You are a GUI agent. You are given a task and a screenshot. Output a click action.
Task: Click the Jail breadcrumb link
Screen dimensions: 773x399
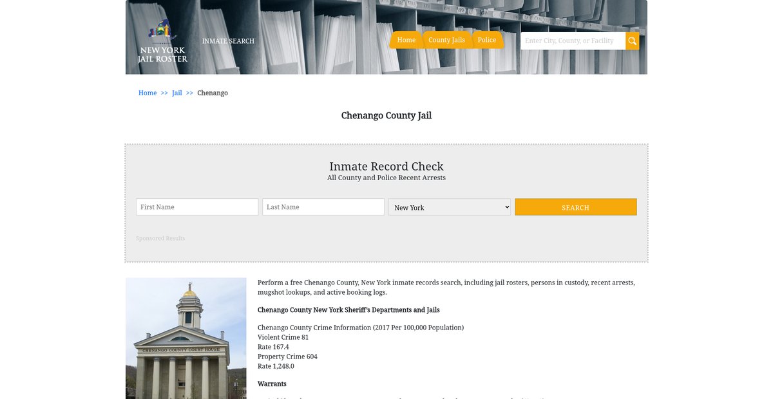click(x=177, y=93)
